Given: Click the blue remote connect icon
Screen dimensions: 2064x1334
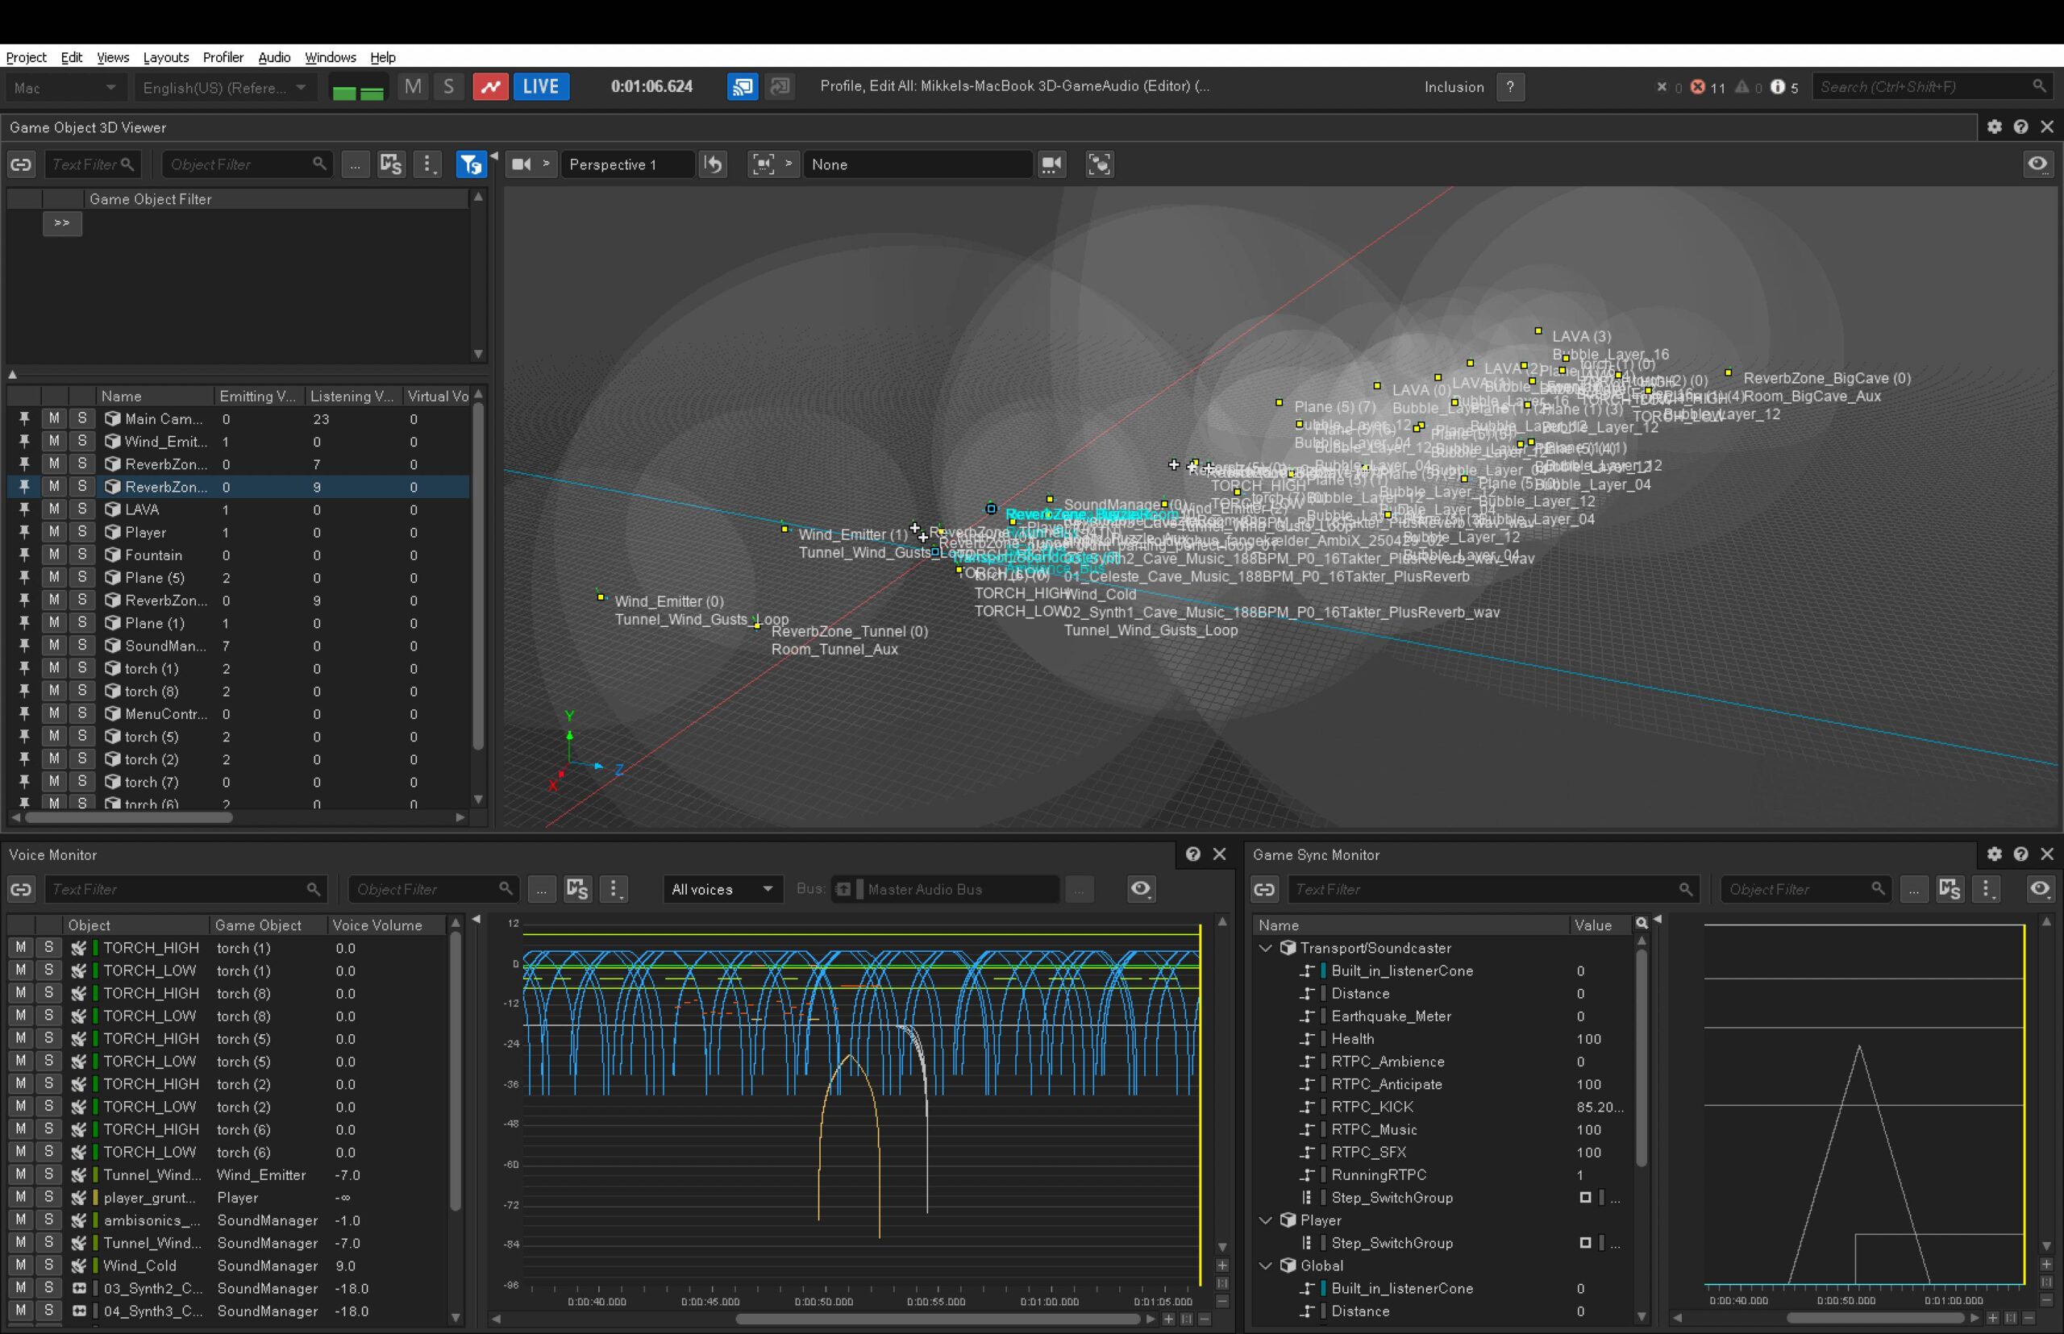Looking at the screenshot, I should (x=743, y=86).
